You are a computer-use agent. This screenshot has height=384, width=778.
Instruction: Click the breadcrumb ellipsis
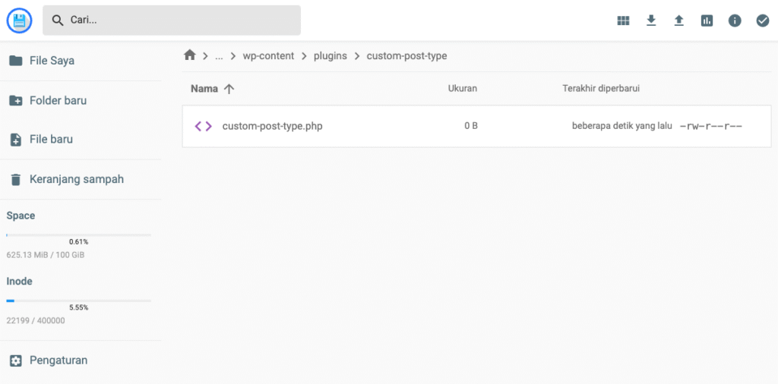click(x=219, y=56)
